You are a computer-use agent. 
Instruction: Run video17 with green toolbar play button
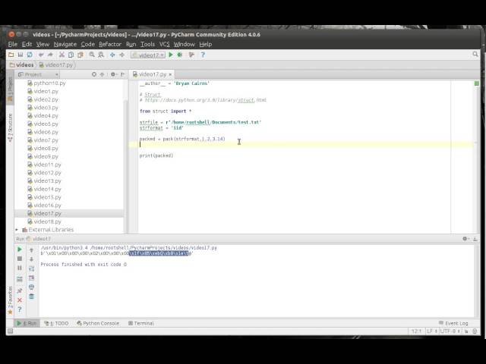(170, 55)
